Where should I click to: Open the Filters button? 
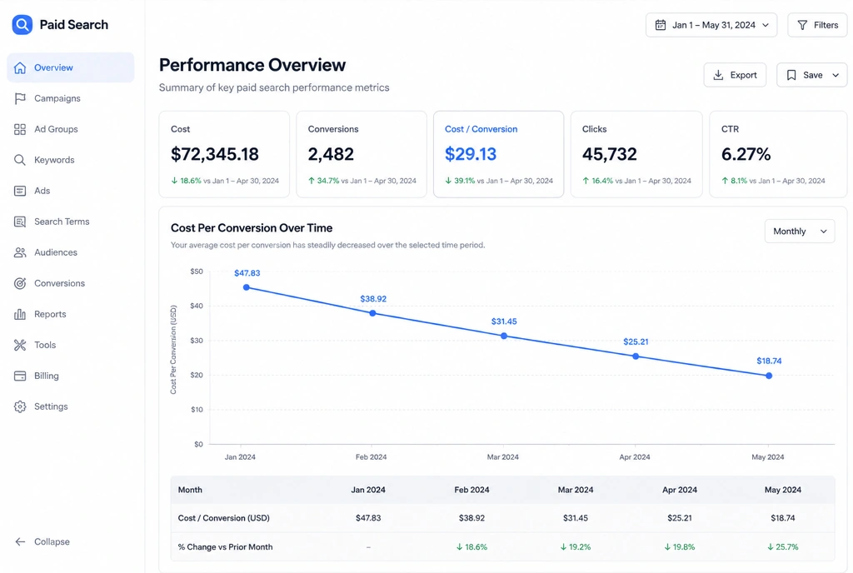pos(818,25)
